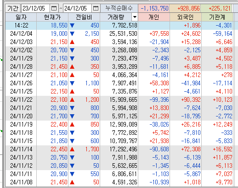Select the 24/11/22 date row
The width and height of the screenshot is (238, 188).
pyautogui.click(x=21, y=100)
